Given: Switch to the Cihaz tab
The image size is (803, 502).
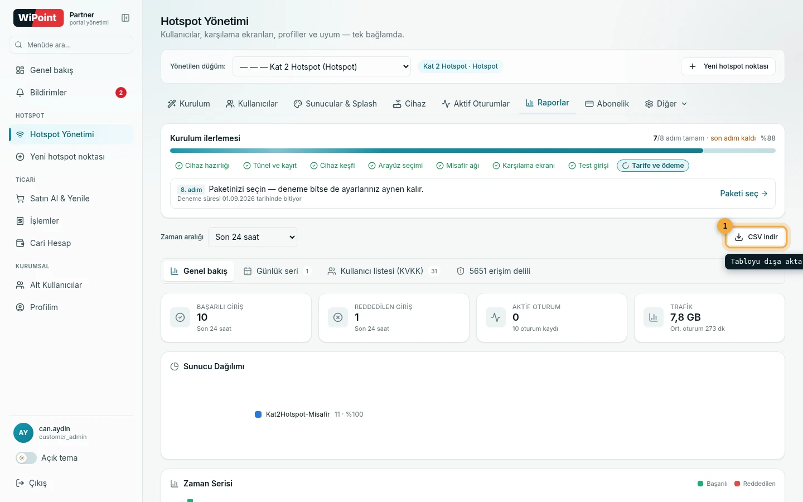Looking at the screenshot, I should click(409, 104).
